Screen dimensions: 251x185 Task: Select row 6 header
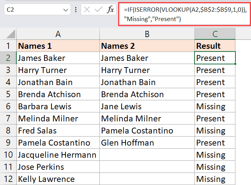pyautogui.click(x=8, y=107)
